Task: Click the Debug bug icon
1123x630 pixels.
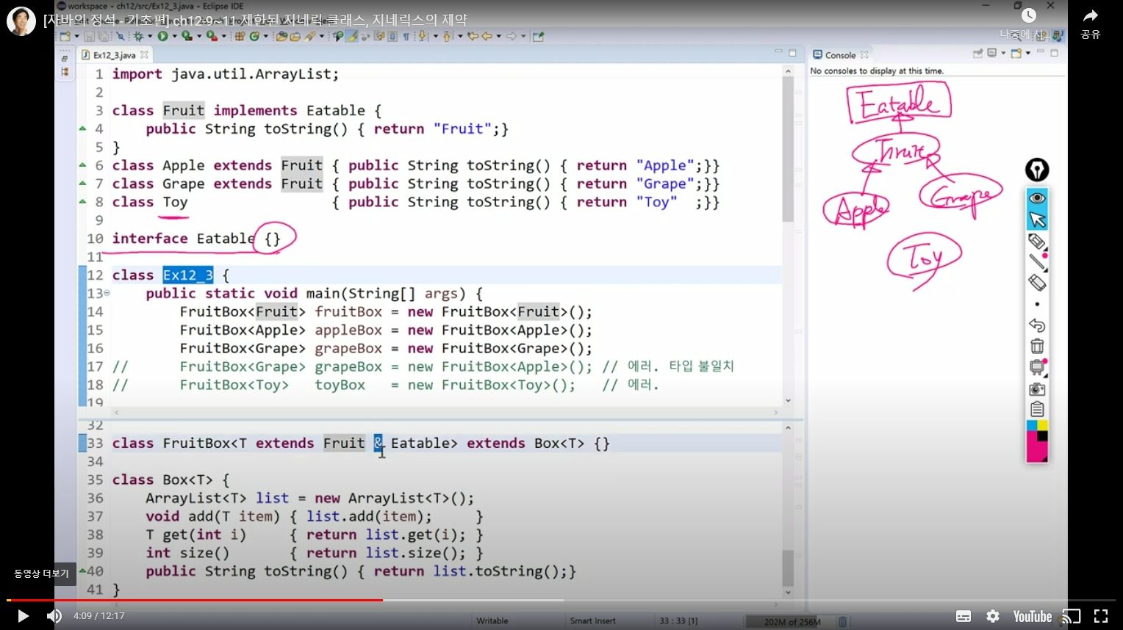Action: click(138, 36)
